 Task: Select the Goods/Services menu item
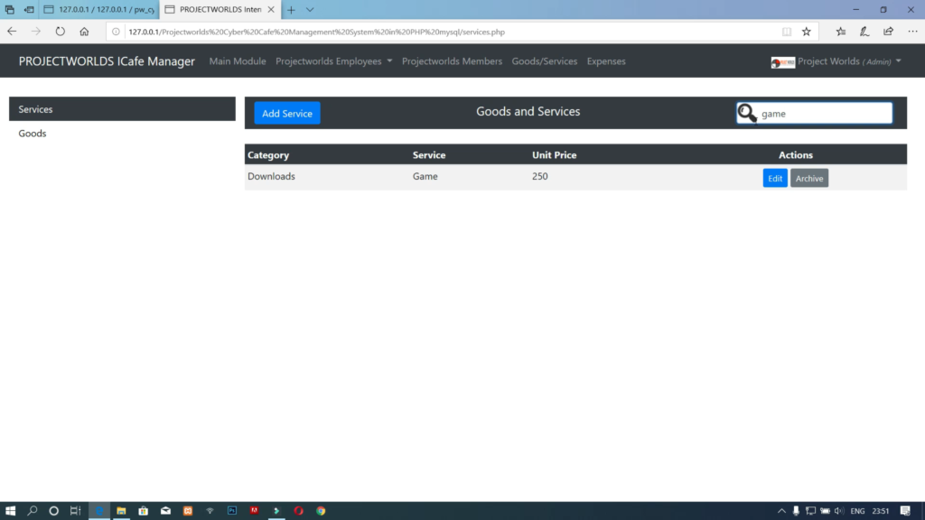coord(544,61)
